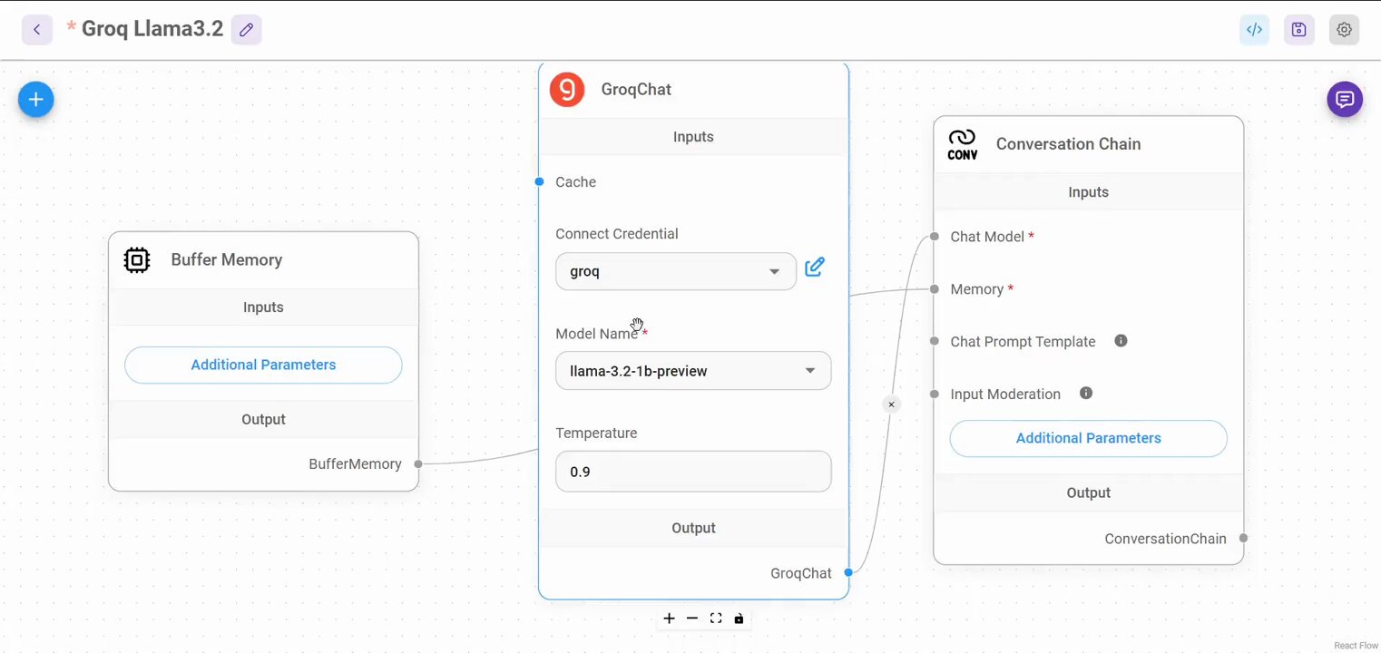1381x653 pixels.
Task: Open the Model Name llama-3.2-1b-preview dropdown
Action: (x=693, y=371)
